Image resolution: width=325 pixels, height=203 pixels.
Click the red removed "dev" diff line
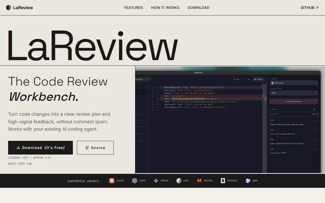212,96
